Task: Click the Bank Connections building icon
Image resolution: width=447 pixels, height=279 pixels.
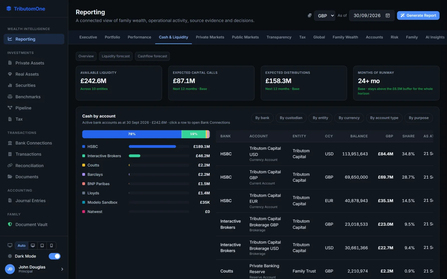Action: click(x=10, y=143)
